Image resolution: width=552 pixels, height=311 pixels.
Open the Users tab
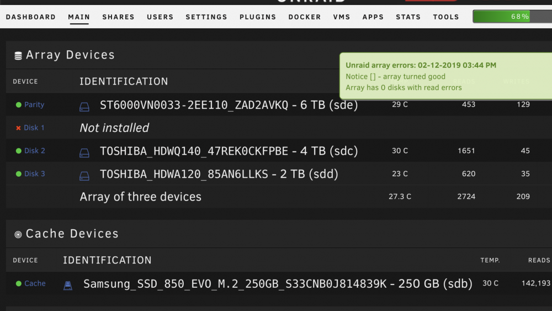coord(160,17)
